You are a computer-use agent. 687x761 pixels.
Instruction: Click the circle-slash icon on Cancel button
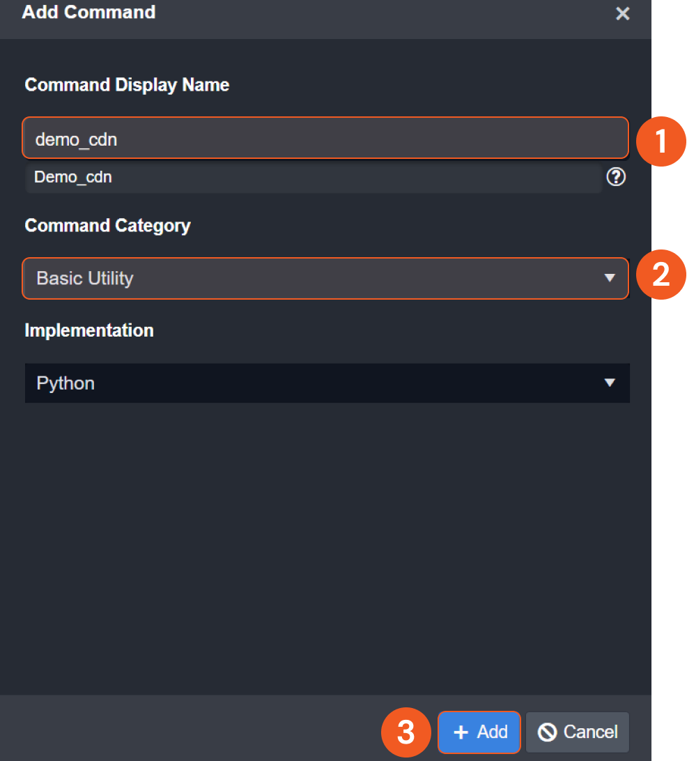(x=548, y=732)
